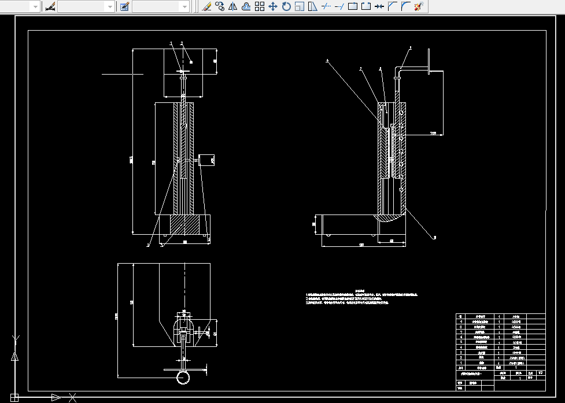Select the Mirror tool

click(x=233, y=6)
